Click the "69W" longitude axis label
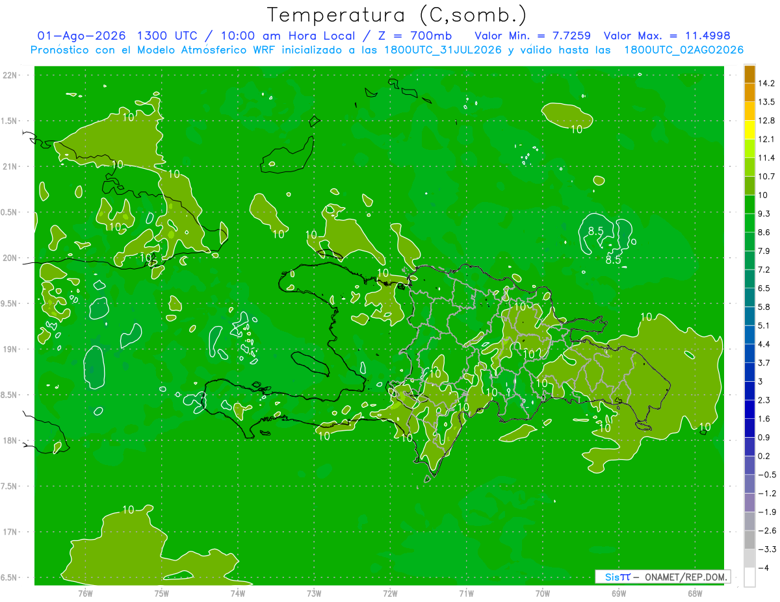Viewport: 780px width, 602px height. (619, 594)
